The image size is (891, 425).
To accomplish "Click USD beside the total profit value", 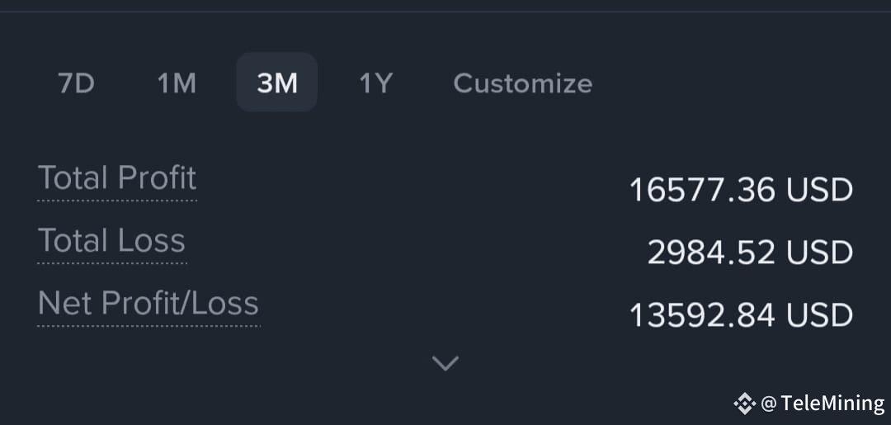I will [x=819, y=191].
